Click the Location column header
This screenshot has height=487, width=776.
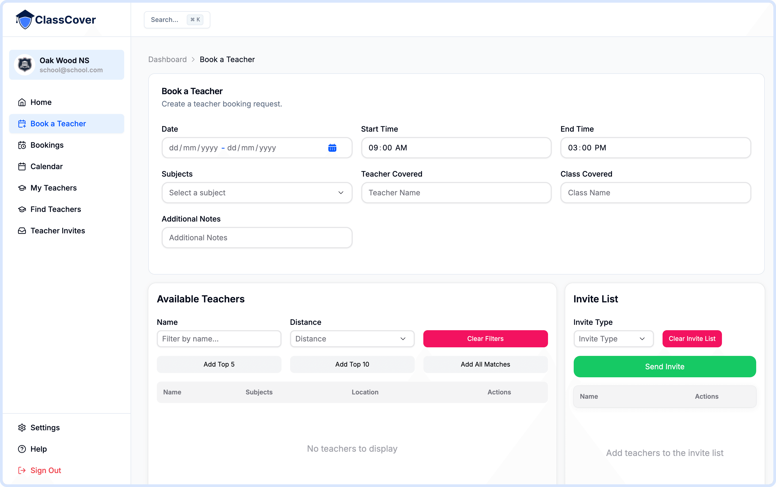(365, 392)
